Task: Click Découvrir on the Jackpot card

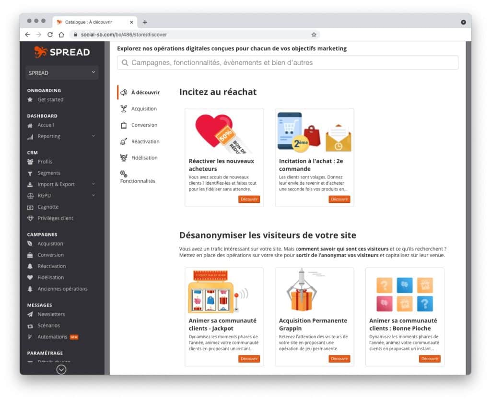Action: (x=249, y=359)
